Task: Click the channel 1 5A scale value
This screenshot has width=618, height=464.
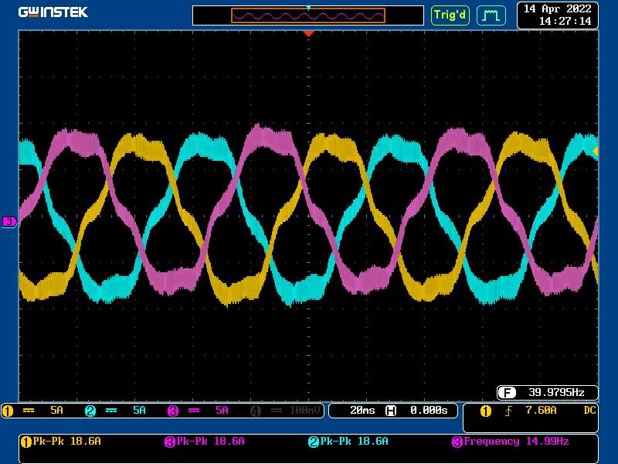Action: 56,411
